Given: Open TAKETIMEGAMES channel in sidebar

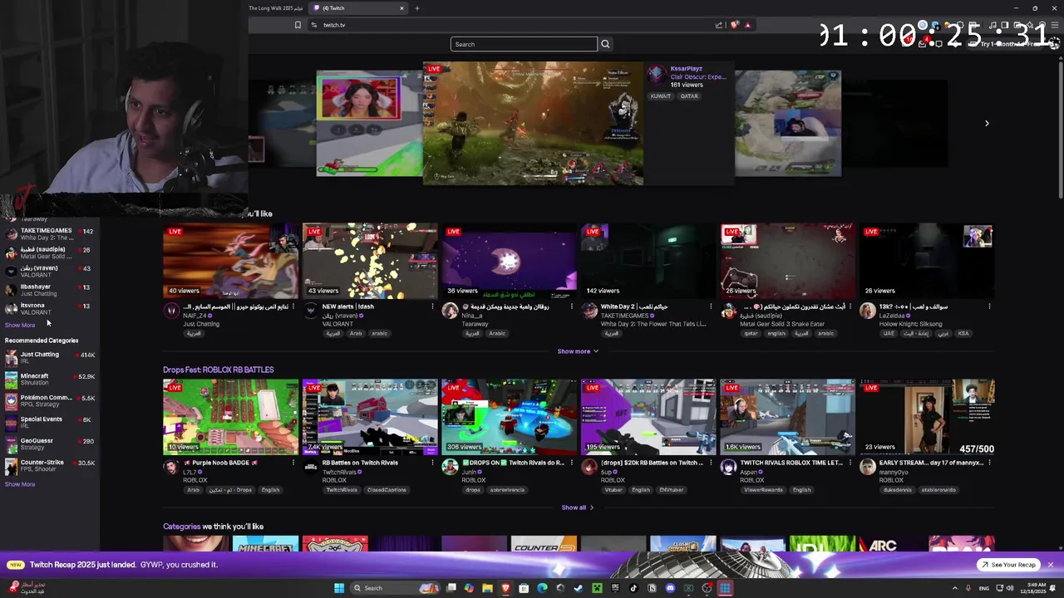Looking at the screenshot, I should [x=50, y=233].
